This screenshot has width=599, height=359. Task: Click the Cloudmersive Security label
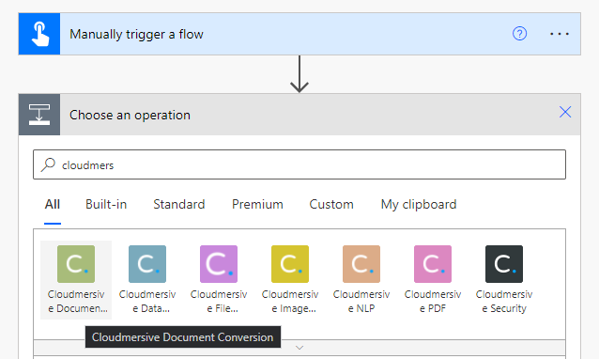tap(504, 302)
